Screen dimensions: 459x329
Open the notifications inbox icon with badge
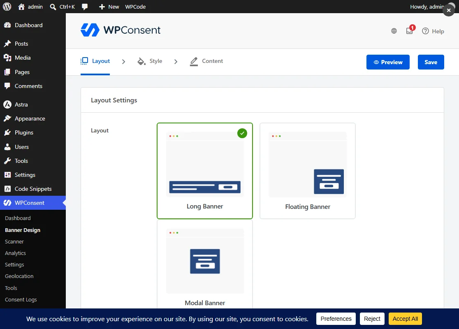[410, 30]
